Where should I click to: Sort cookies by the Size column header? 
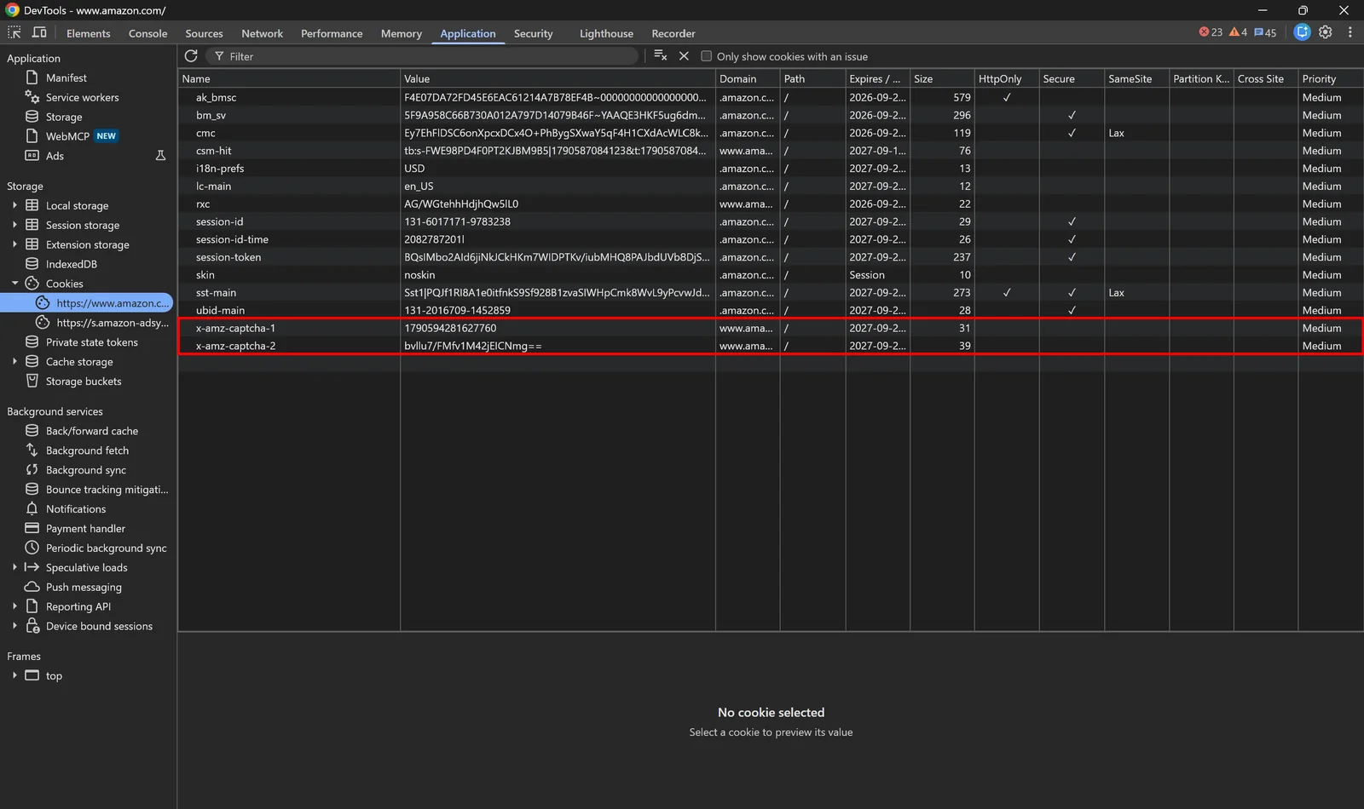[942, 78]
